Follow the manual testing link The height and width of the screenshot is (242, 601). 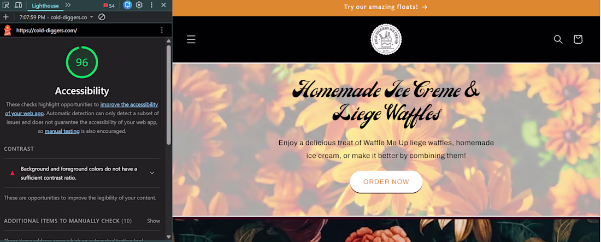click(62, 131)
